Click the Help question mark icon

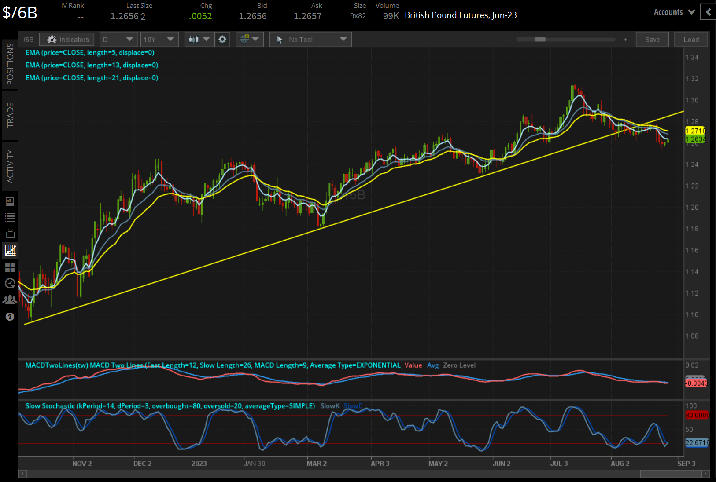tap(10, 316)
